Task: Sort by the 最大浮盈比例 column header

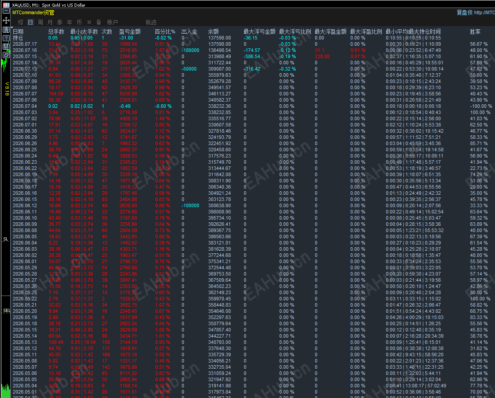Action: [366, 32]
